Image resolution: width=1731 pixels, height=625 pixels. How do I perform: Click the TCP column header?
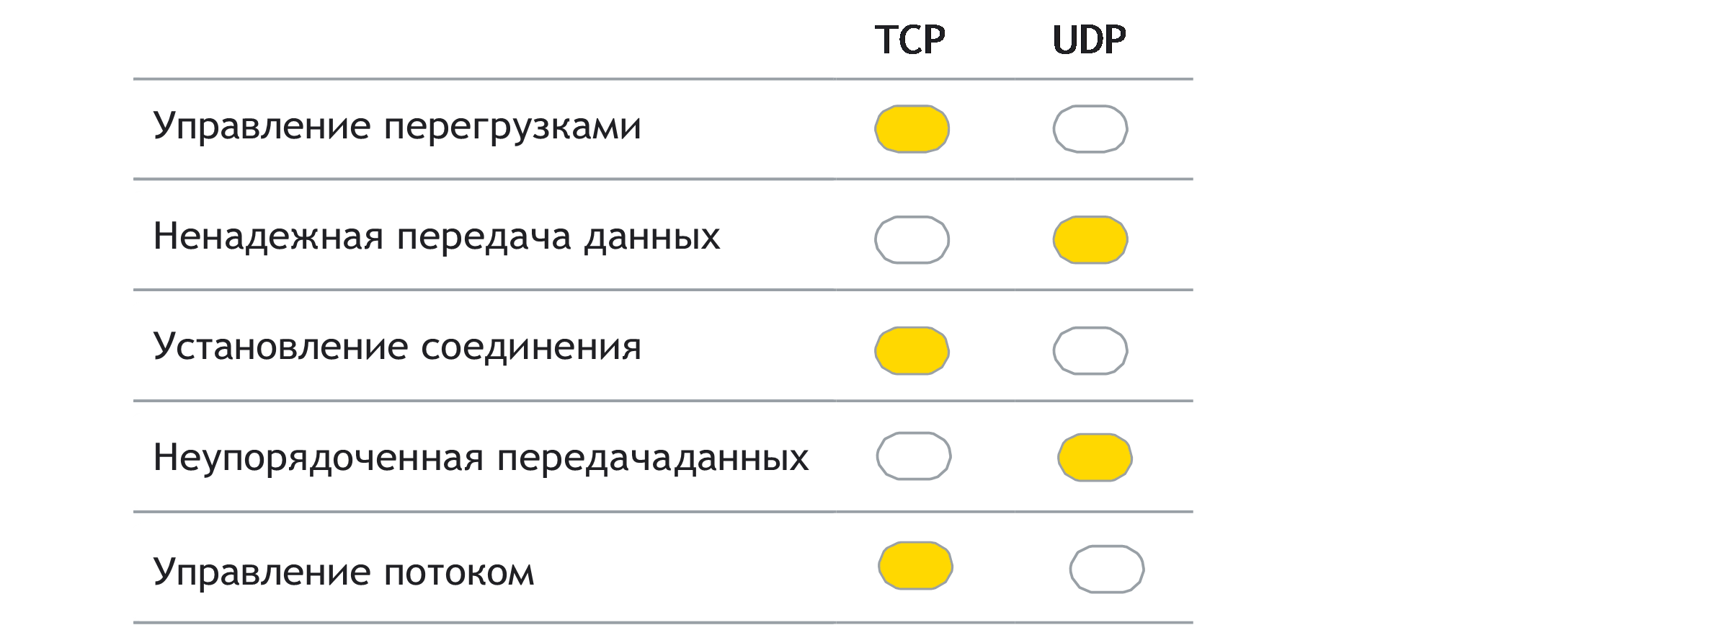[909, 40]
